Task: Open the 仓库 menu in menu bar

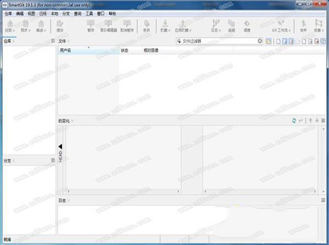Action: 8,12
